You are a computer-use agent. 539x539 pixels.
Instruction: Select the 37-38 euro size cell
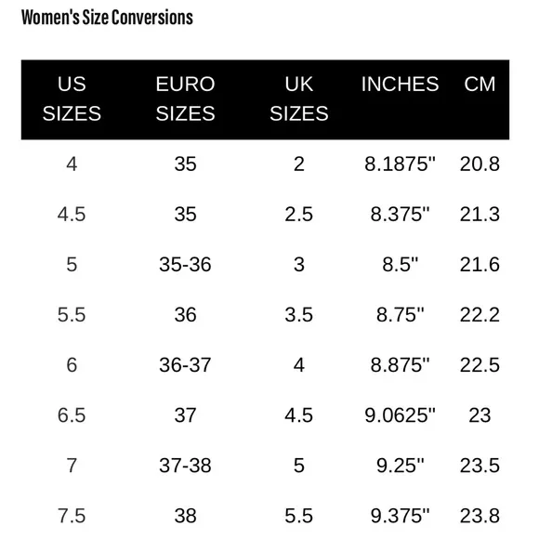(x=185, y=466)
